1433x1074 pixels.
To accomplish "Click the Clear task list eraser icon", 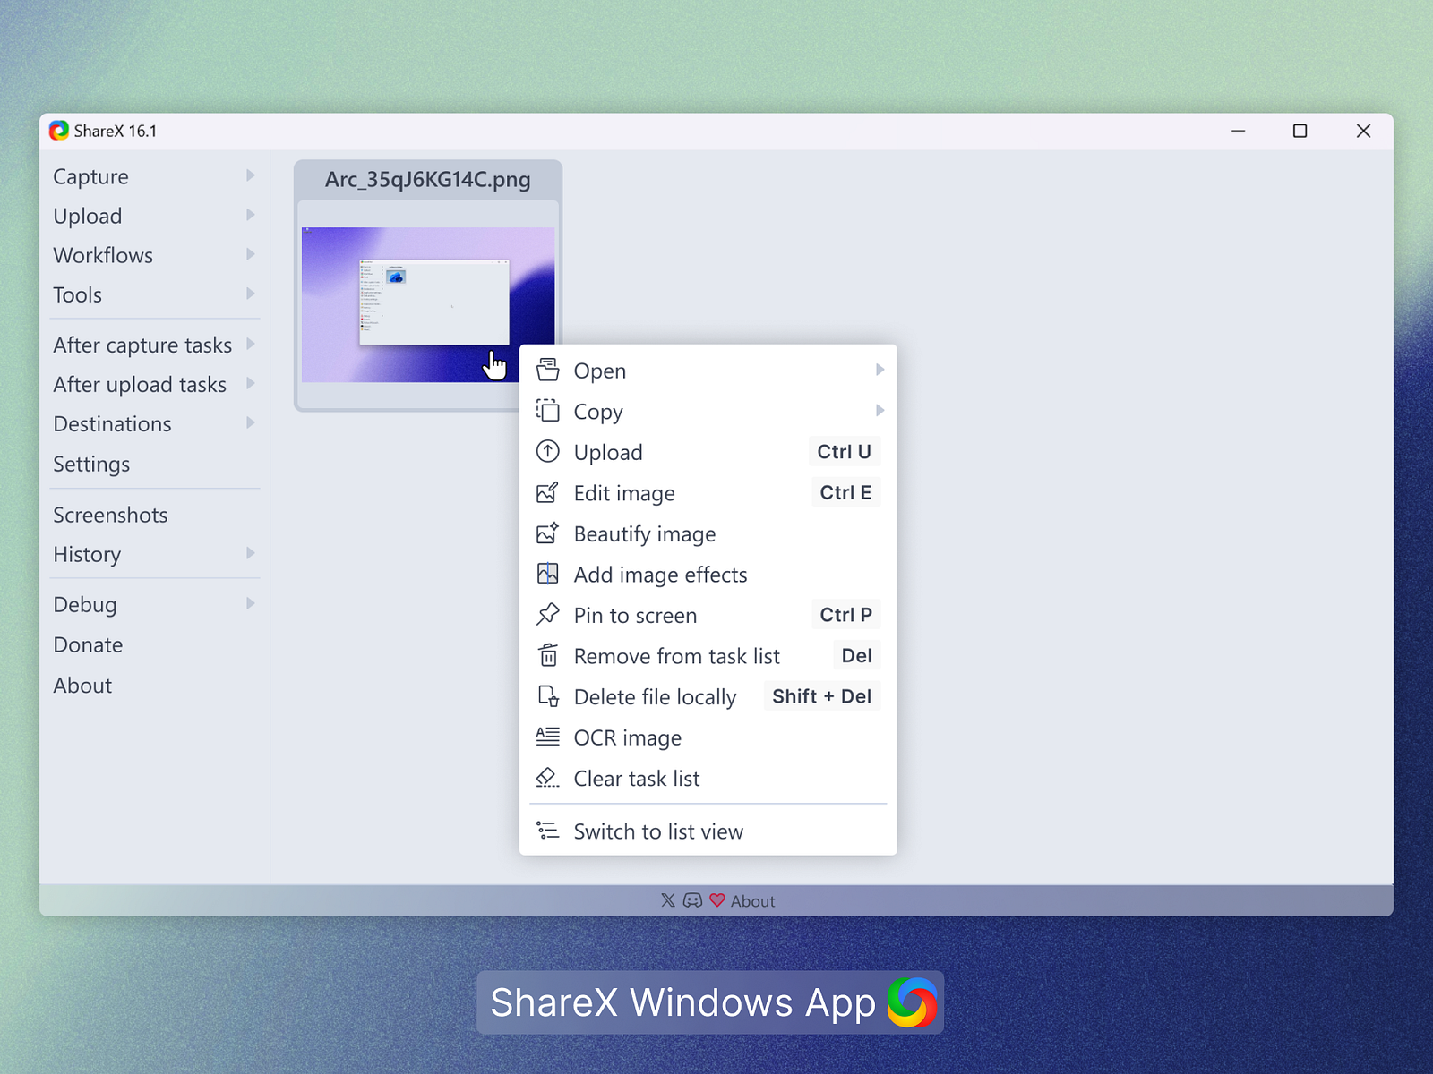I will 547,778.
